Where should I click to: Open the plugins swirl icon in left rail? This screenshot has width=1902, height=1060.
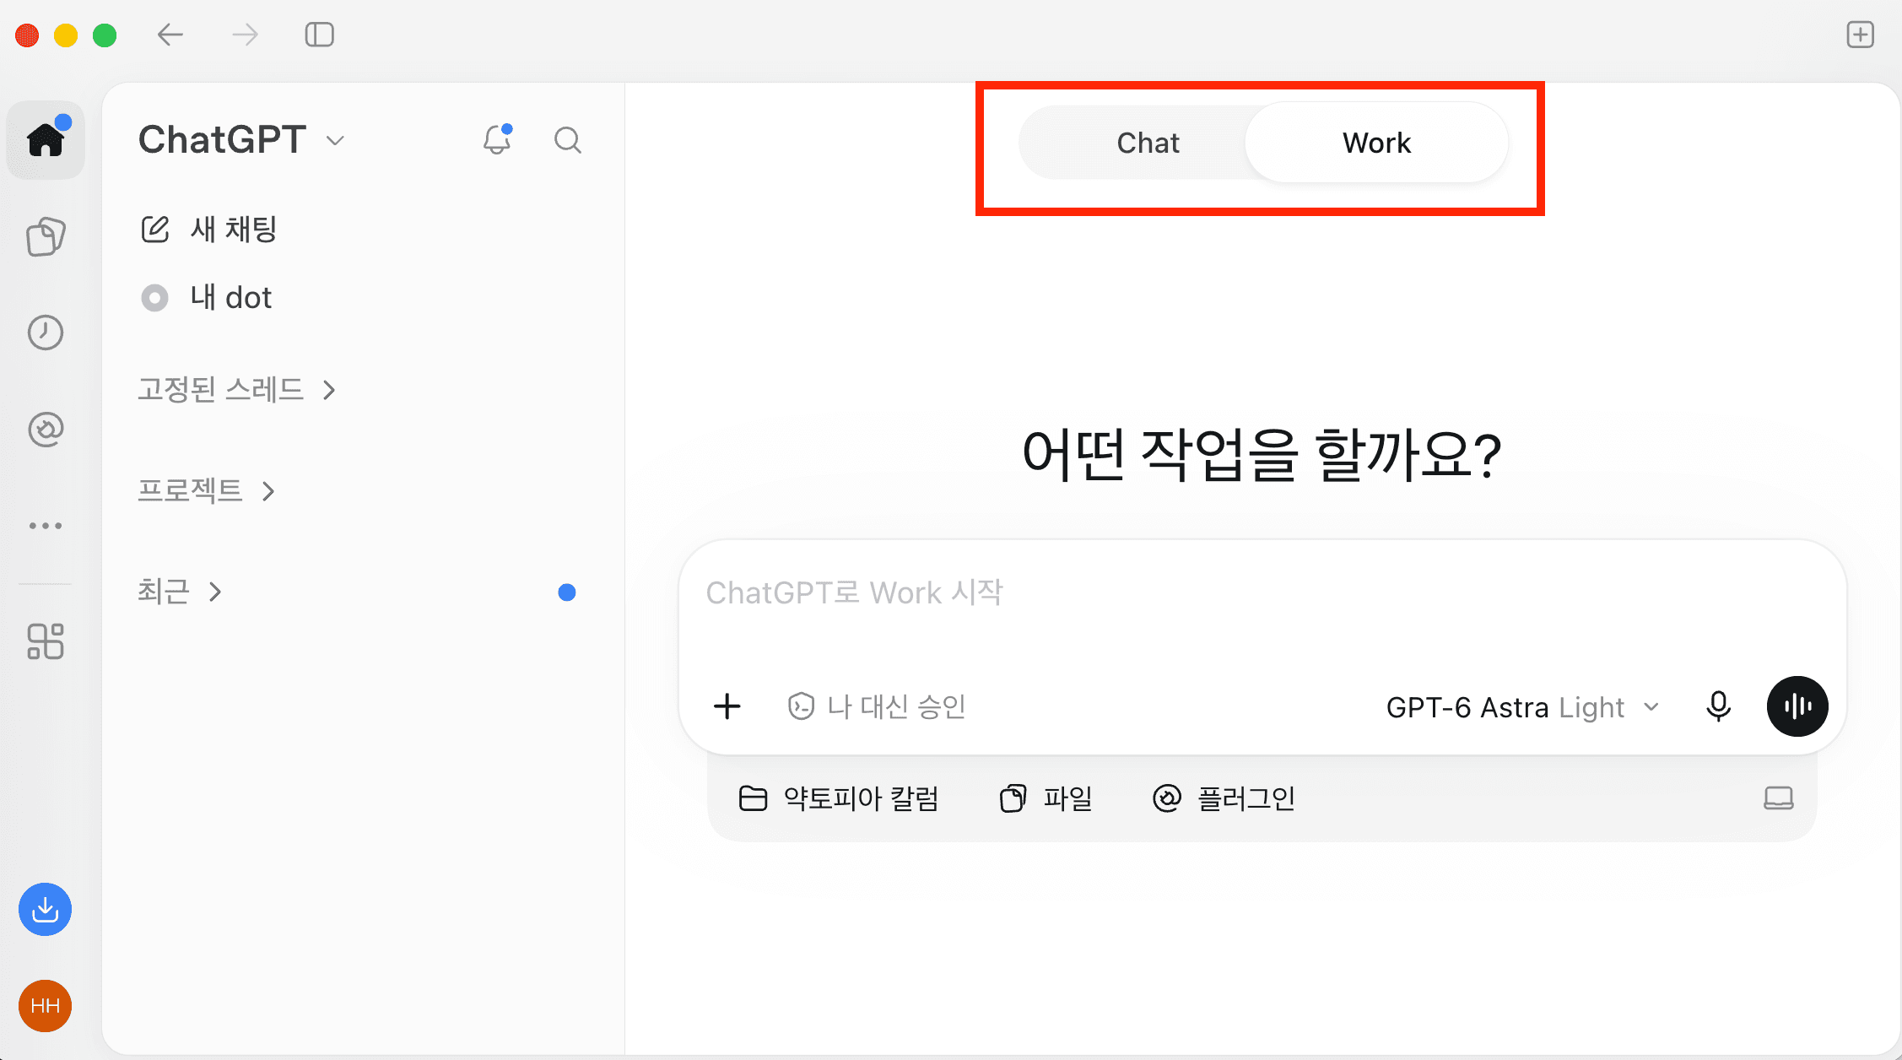tap(46, 429)
